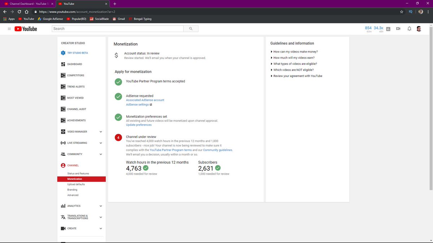The height and width of the screenshot is (243, 433).
Task: Click the Achievements sidebar icon
Action: (63, 120)
